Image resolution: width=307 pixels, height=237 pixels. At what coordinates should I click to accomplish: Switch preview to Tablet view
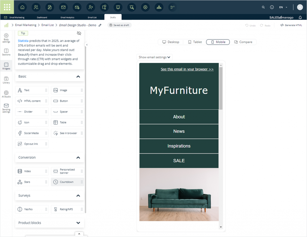click(x=195, y=42)
